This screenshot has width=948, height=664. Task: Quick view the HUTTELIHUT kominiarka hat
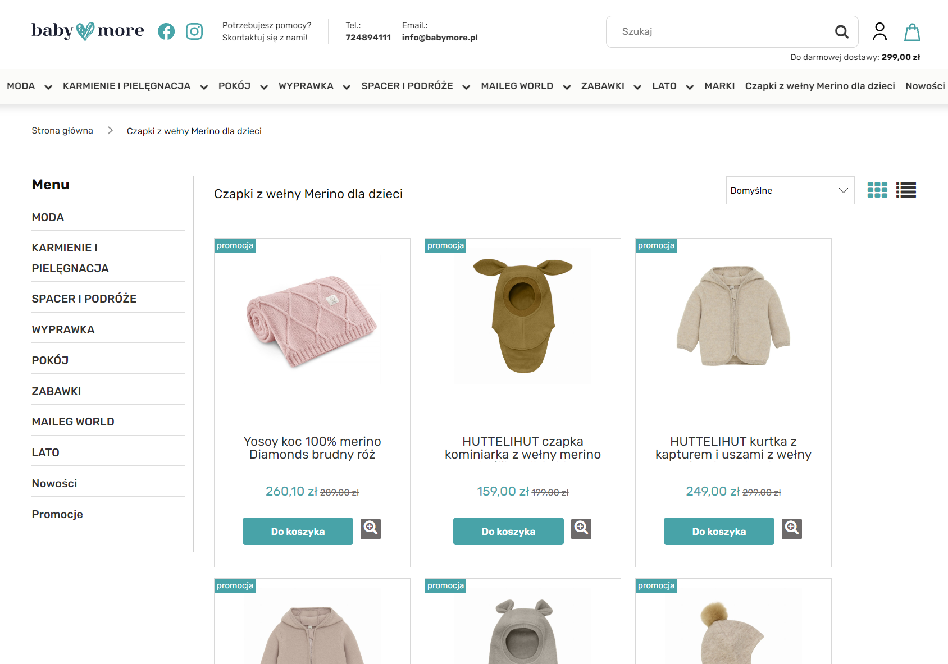point(581,529)
